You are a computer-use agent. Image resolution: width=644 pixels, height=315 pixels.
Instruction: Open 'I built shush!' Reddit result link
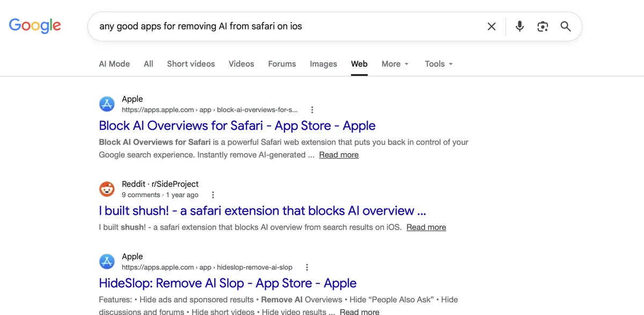click(x=262, y=211)
